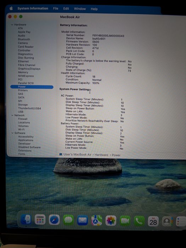Select Memory in the sidebar

click(23, 72)
